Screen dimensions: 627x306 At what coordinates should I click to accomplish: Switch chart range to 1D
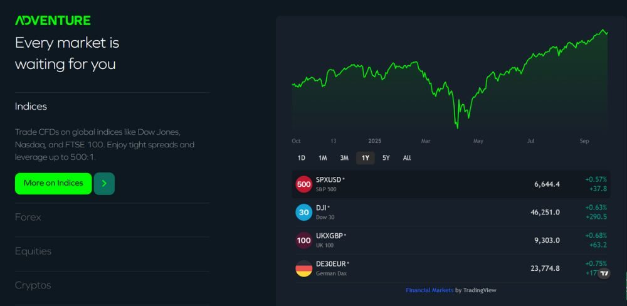(x=302, y=158)
